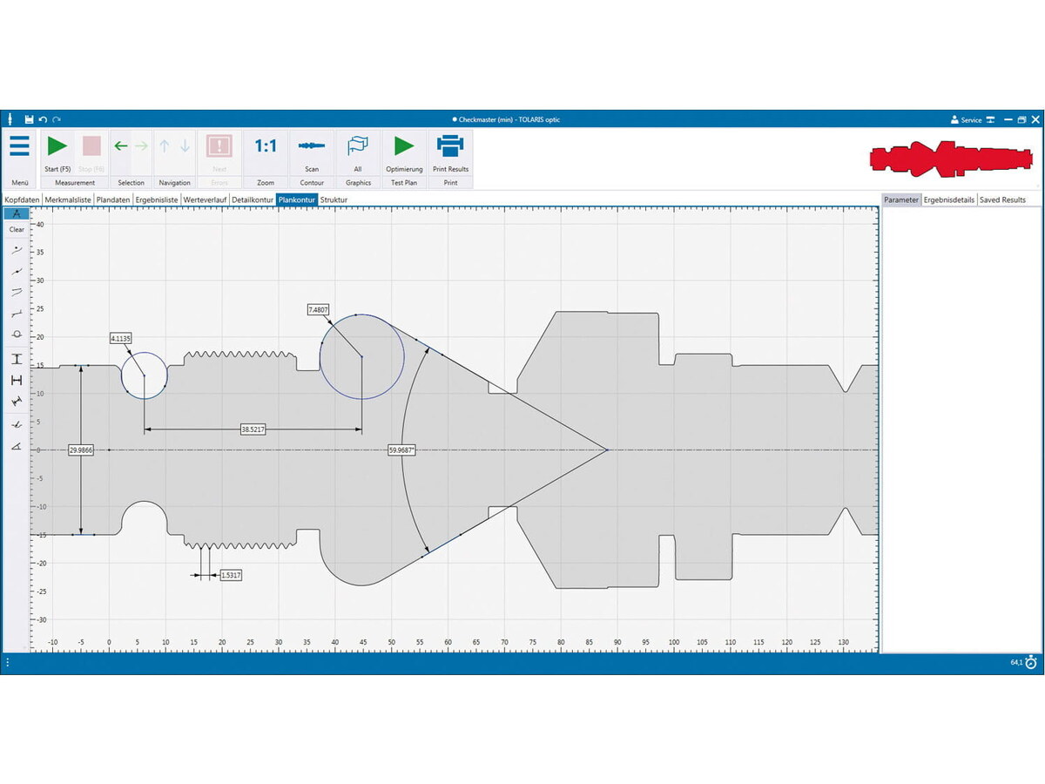Select the circle measurement tool in sidebar
The width and height of the screenshot is (1045, 784).
pos(17,335)
